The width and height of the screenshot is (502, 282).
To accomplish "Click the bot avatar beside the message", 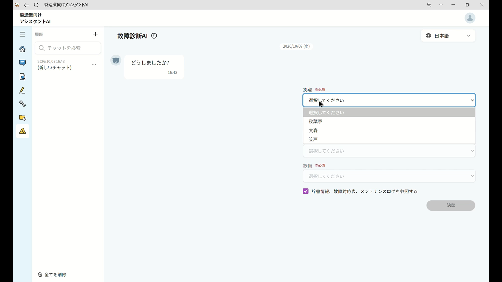I will [x=116, y=60].
